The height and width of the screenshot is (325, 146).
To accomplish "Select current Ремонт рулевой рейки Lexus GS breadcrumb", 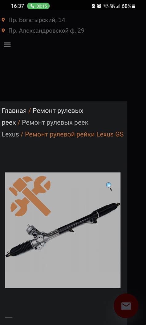I will [74, 134].
